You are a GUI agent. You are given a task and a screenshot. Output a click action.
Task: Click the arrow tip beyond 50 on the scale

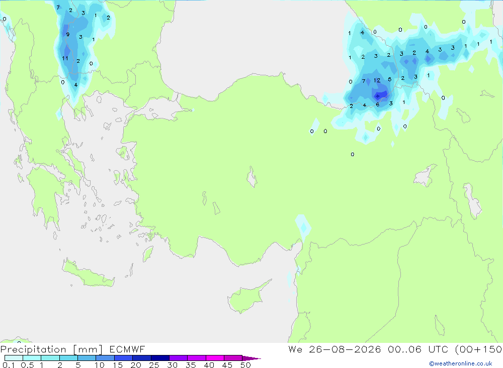coord(252,358)
